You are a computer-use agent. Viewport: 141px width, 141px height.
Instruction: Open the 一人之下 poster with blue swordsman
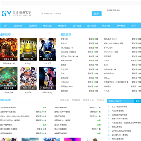[x=47, y=49]
